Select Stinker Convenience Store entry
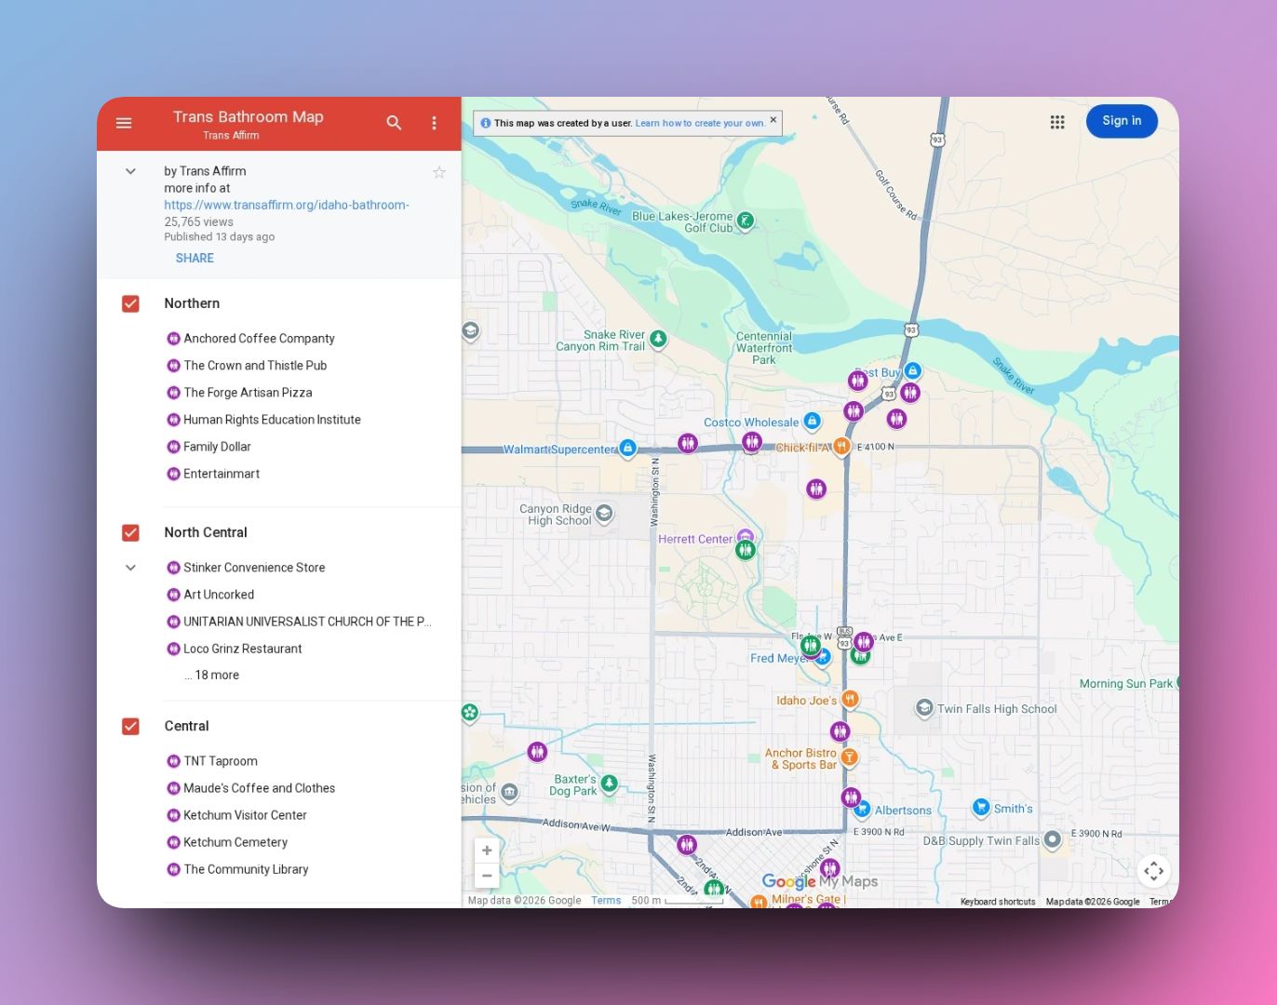Image resolution: width=1277 pixels, height=1005 pixels. pos(245,568)
